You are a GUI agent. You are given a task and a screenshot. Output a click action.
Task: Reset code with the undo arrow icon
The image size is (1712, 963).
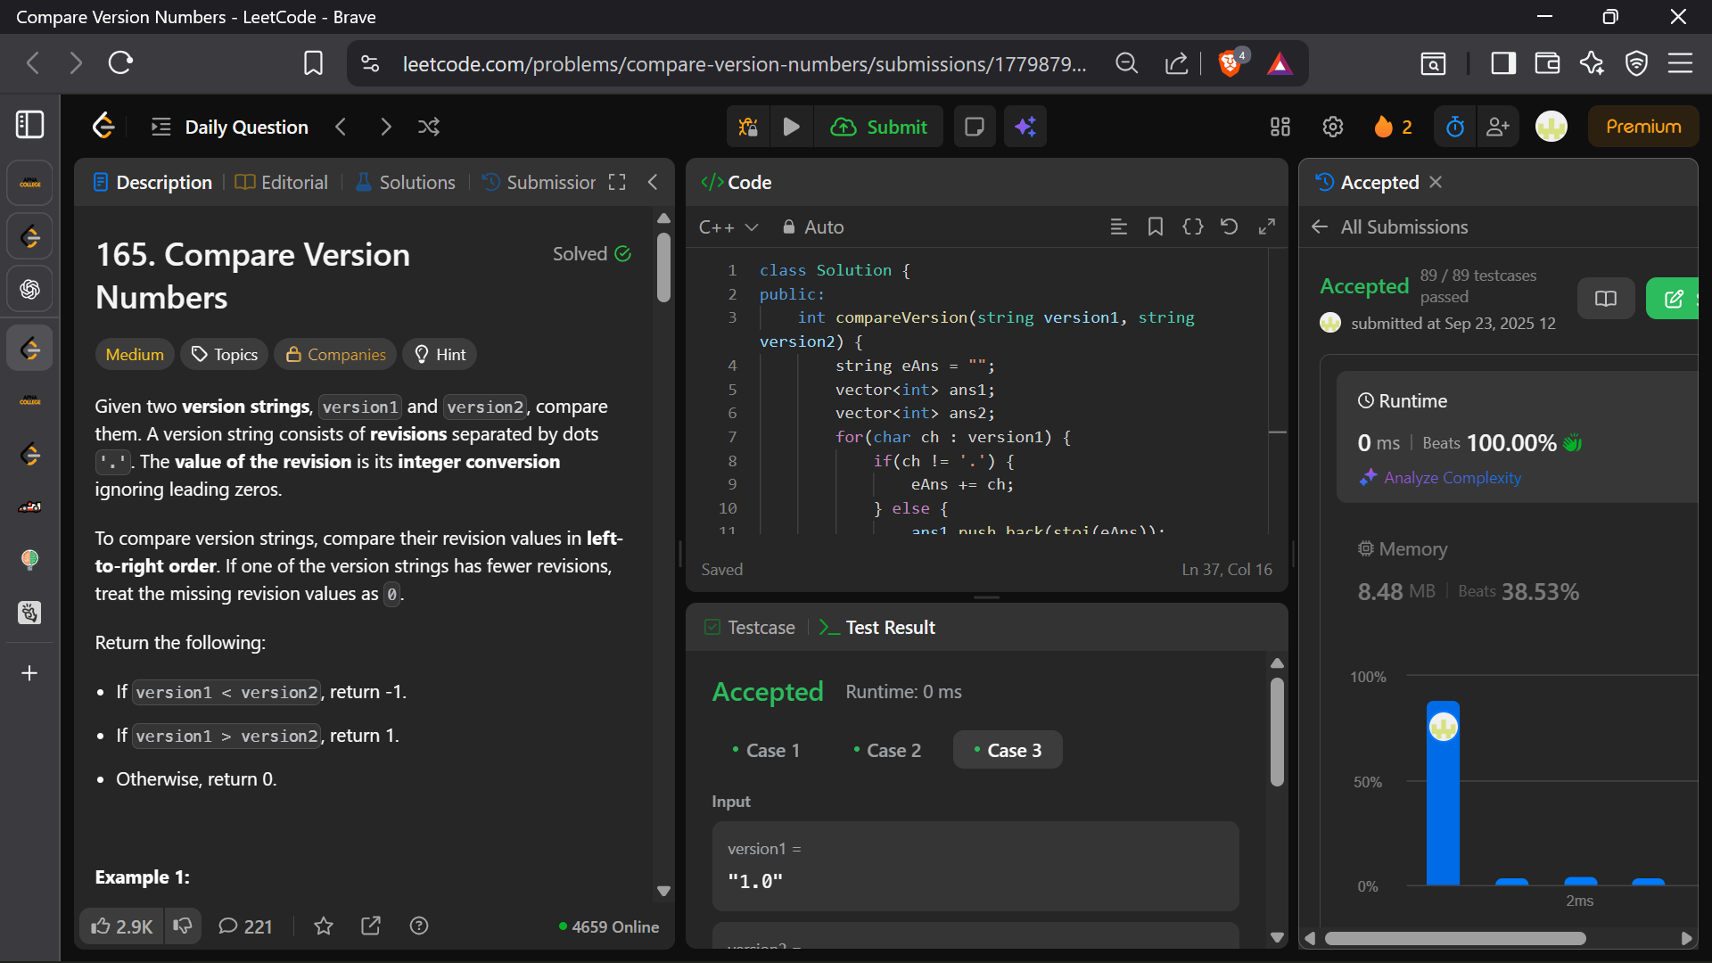1230,226
